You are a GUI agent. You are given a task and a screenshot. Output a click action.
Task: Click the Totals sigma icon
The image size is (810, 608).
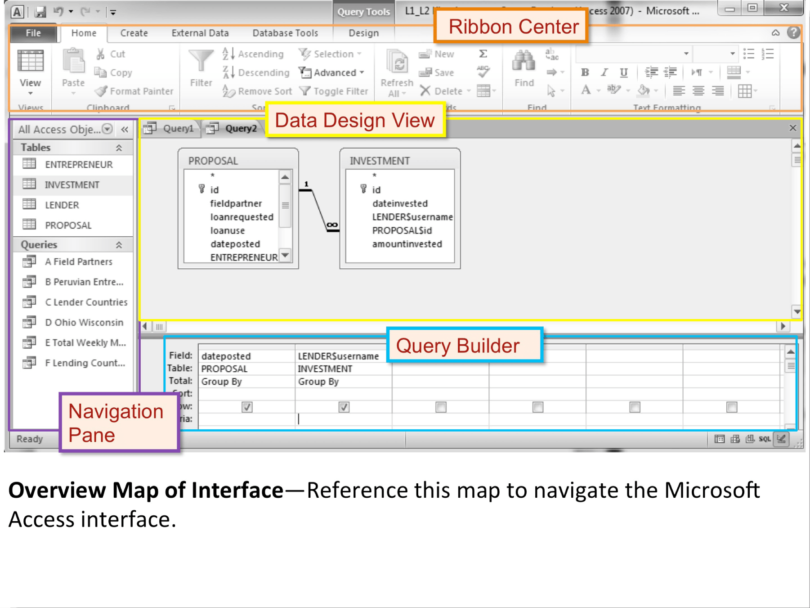(x=483, y=54)
